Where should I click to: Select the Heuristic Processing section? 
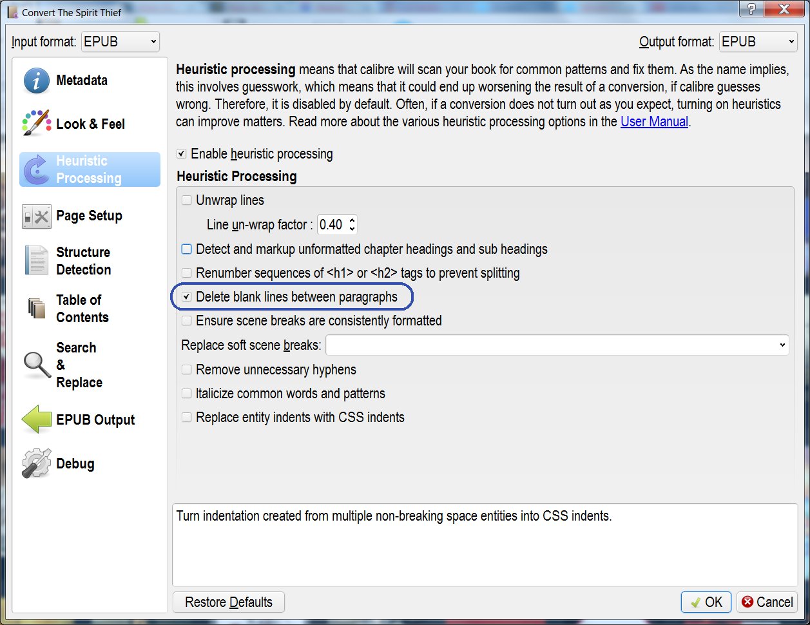pos(90,169)
